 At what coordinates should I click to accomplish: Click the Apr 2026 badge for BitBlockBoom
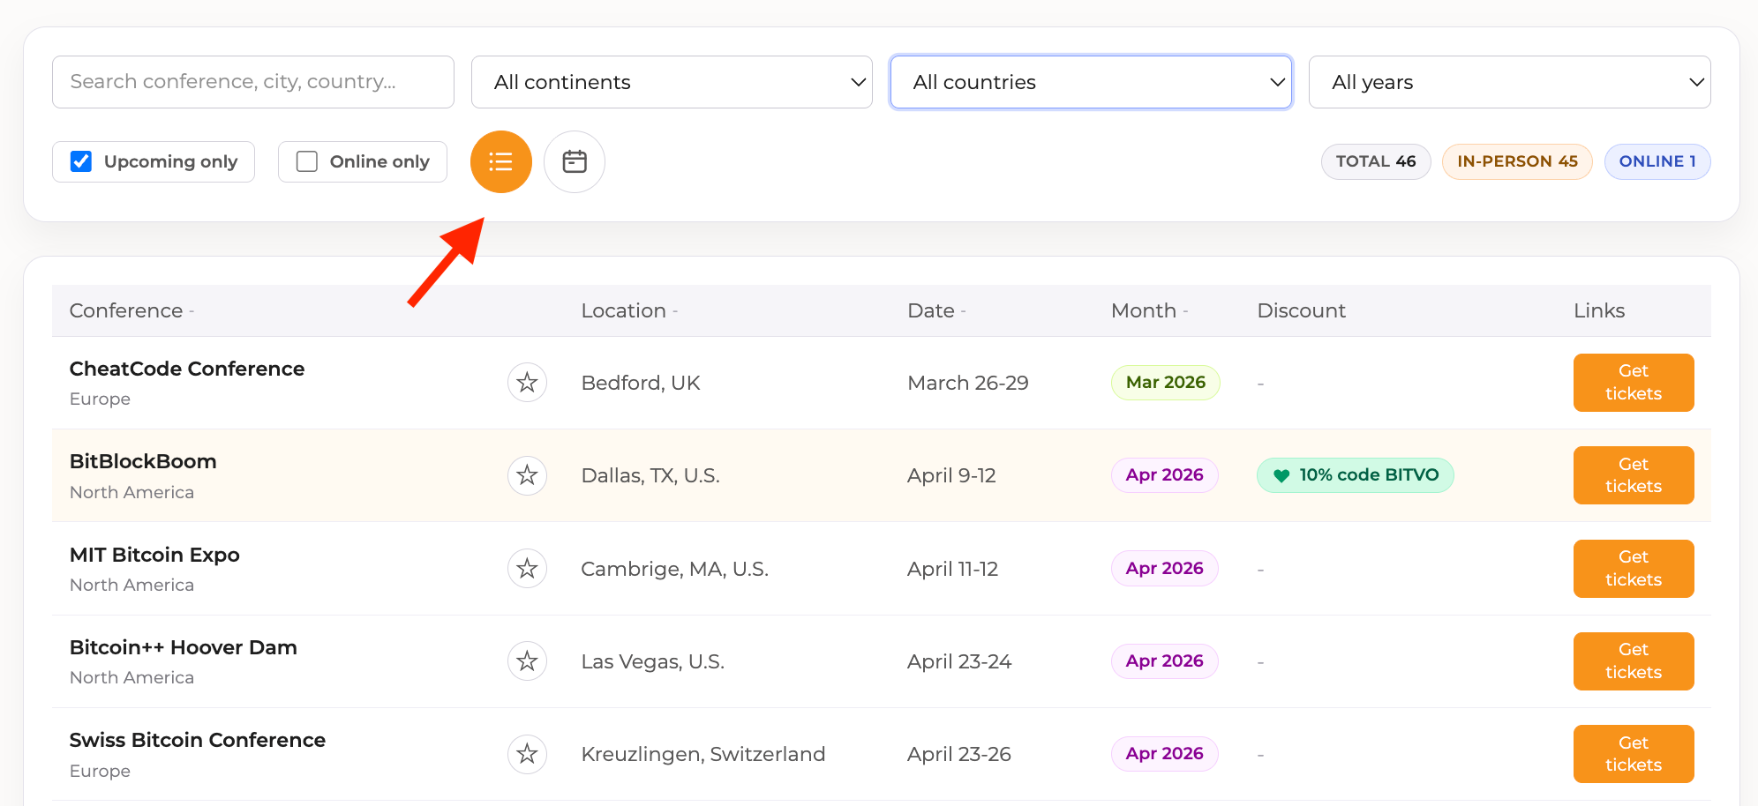tap(1164, 475)
